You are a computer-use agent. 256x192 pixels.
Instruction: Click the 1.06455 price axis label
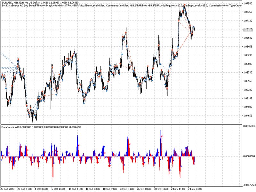[x=248, y=46]
